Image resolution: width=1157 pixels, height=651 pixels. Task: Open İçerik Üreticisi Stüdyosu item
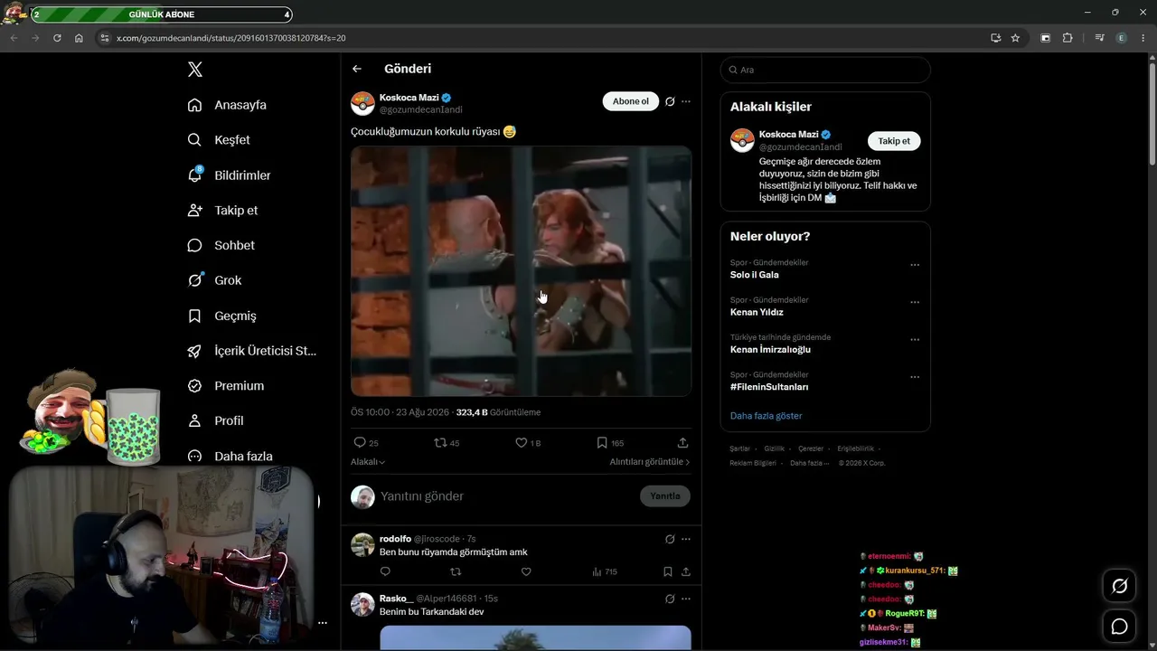tap(251, 351)
